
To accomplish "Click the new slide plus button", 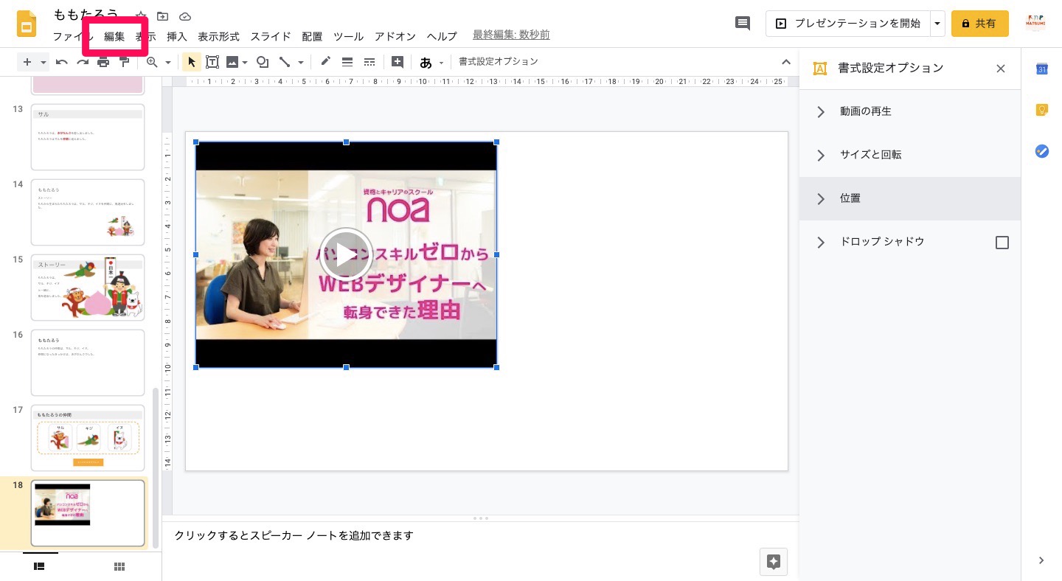I will coord(27,62).
